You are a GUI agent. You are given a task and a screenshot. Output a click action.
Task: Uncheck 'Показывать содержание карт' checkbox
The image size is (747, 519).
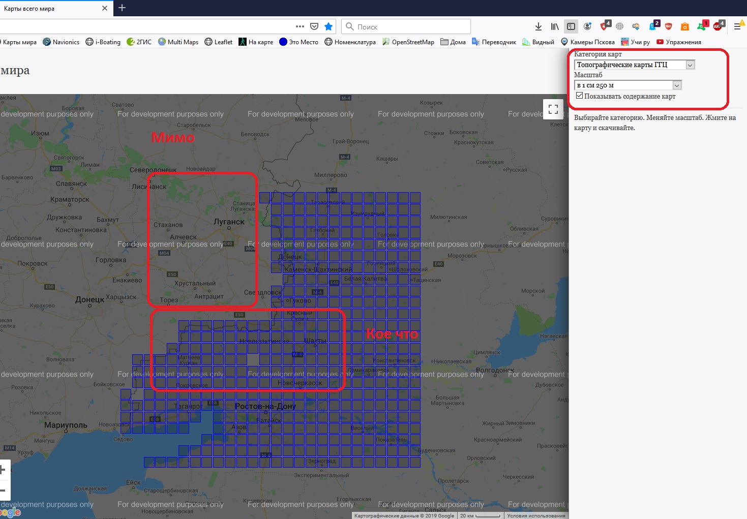tap(579, 96)
